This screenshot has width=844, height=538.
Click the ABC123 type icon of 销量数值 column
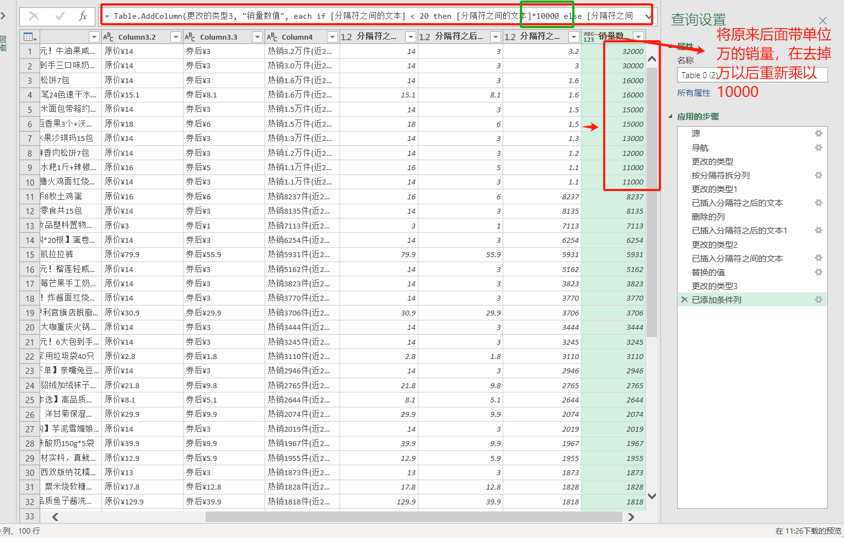(589, 37)
